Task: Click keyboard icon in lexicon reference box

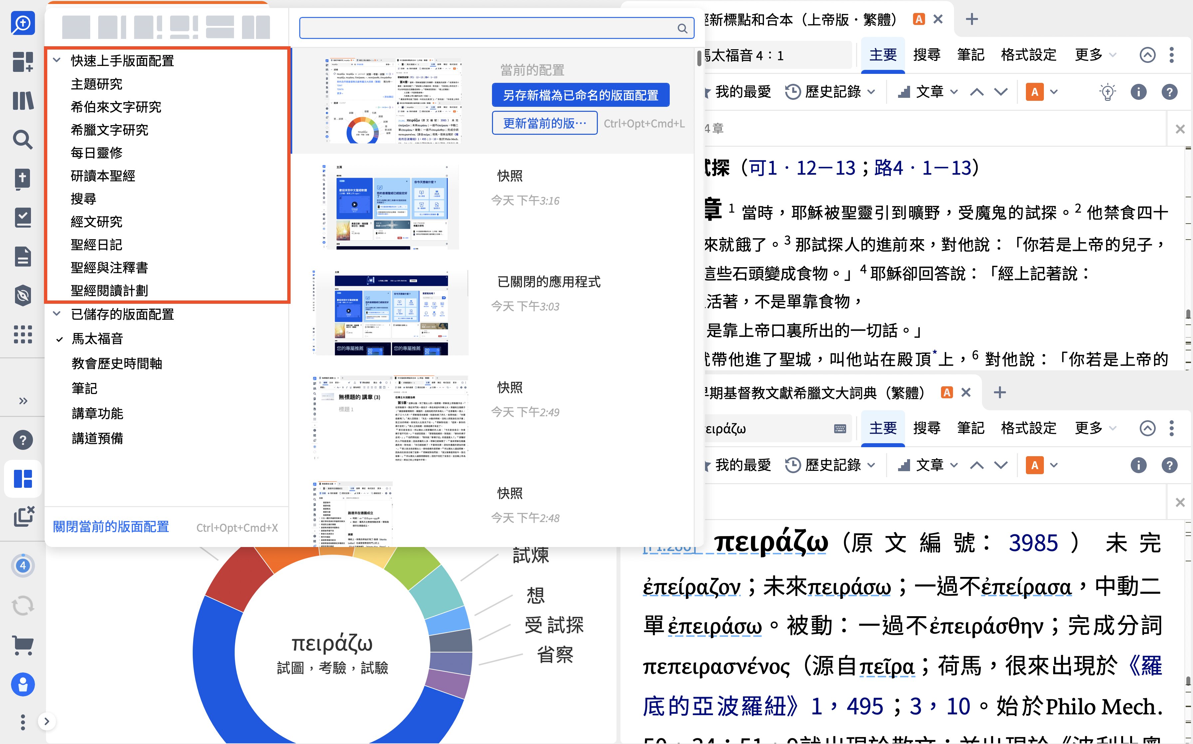Action: click(840, 429)
